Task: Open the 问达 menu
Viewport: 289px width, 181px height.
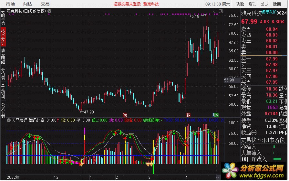Action: tap(28, 4)
